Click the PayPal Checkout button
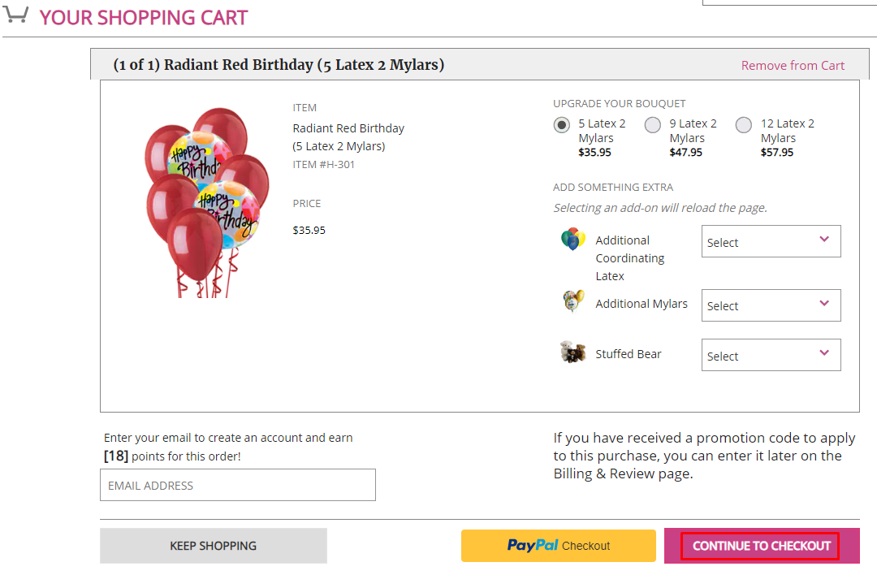The width and height of the screenshot is (877, 575). 558,546
